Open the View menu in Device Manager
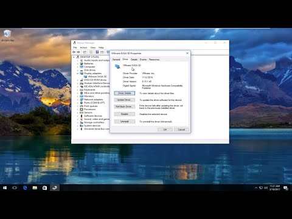This screenshot has height=219, width=292. click(x=93, y=47)
